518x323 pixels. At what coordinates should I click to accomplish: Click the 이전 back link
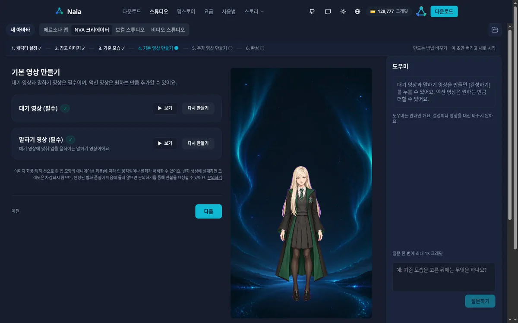click(16, 211)
